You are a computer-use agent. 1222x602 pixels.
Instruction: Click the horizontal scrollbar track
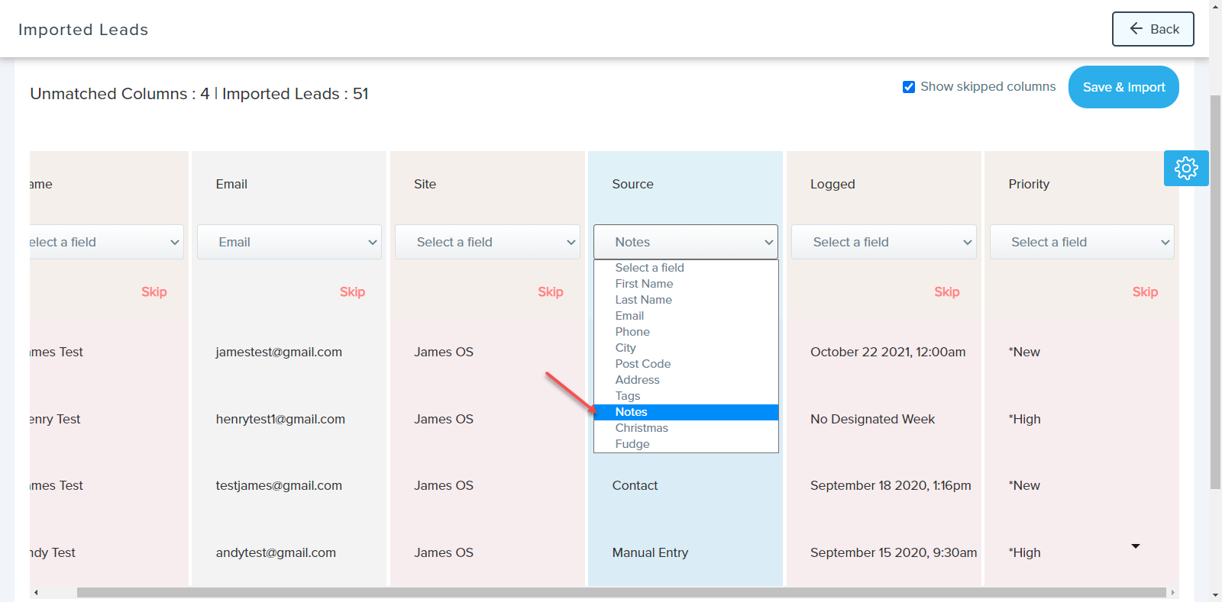point(611,592)
